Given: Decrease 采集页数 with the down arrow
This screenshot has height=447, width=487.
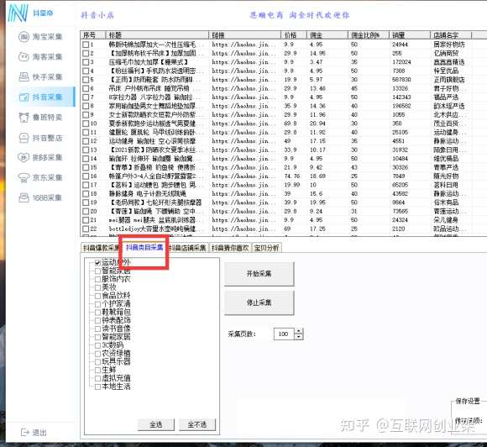Looking at the screenshot, I should 298,337.
